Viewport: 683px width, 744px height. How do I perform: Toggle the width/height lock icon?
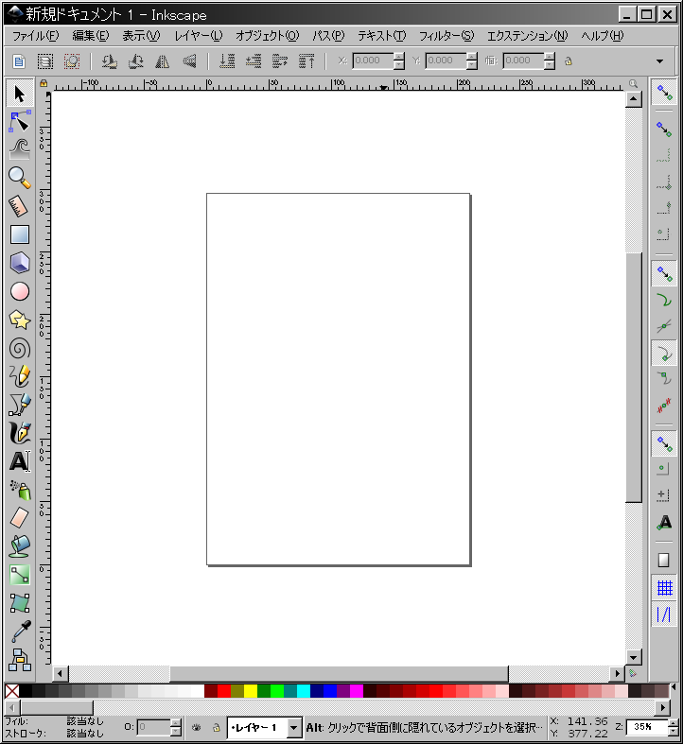(568, 61)
